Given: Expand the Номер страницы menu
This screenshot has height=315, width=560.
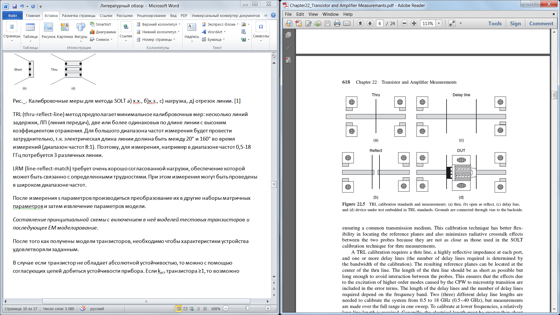Looking at the screenshot, I should click(x=156, y=39).
